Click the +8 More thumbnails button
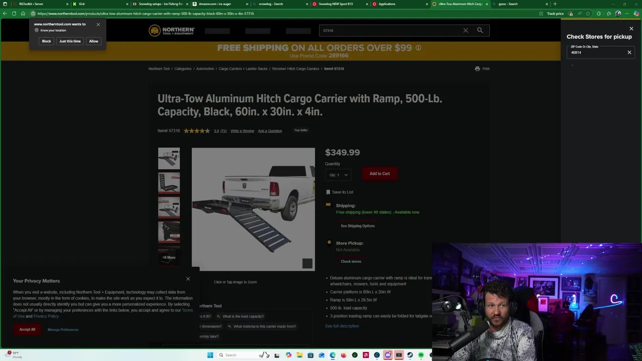Viewport: 642px width, 361px height. [169, 258]
